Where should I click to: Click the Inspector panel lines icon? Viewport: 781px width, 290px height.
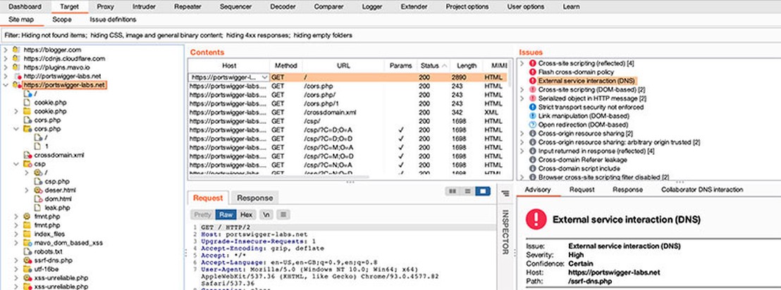click(505, 193)
